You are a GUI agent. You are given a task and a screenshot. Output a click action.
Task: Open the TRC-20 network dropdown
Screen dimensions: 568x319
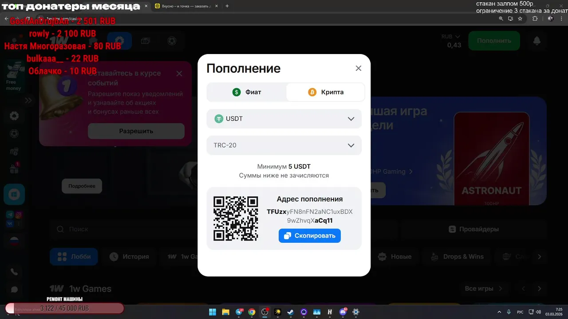pyautogui.click(x=284, y=145)
